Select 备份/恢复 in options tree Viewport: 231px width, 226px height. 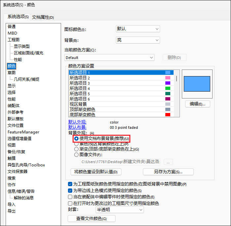16,152
